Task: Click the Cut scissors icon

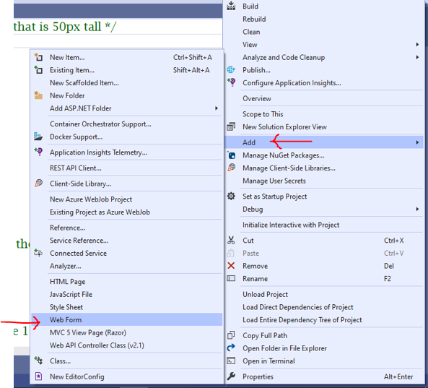Action: tap(231, 240)
